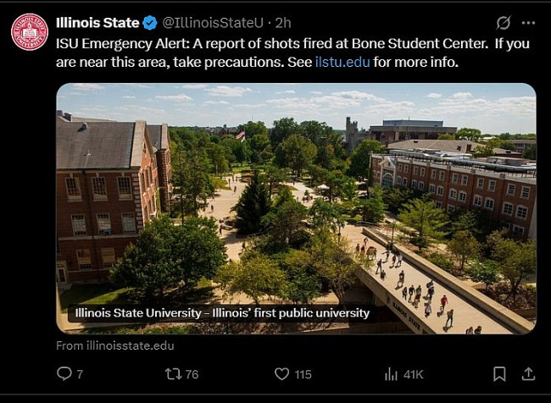Image resolution: width=551 pixels, height=403 pixels.
Task: Open the ilstu.edu link in the post
Action: [342, 62]
